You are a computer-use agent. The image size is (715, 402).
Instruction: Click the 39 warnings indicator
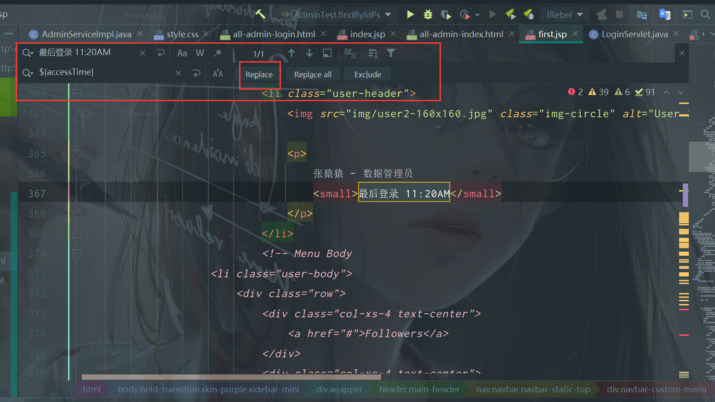[598, 92]
